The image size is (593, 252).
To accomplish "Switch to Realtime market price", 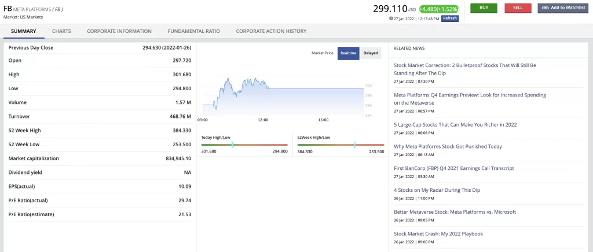I will coord(348,53).
